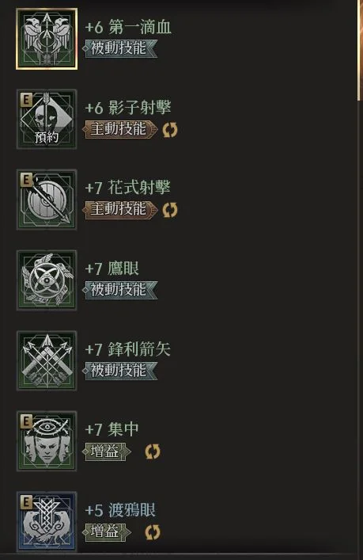Screen dimensions: 363x560
Task: Select the 鋒利箭矢 crossed arrows icon
Action: coord(47,360)
